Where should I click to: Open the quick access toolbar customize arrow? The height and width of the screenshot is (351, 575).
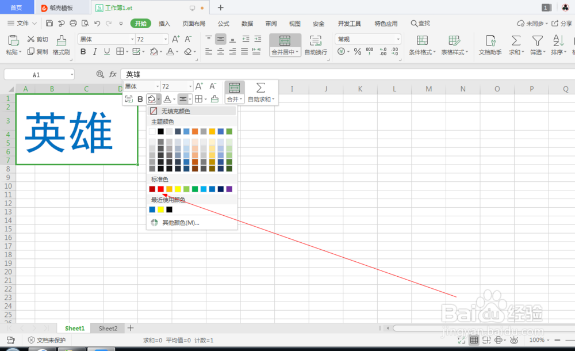point(121,23)
